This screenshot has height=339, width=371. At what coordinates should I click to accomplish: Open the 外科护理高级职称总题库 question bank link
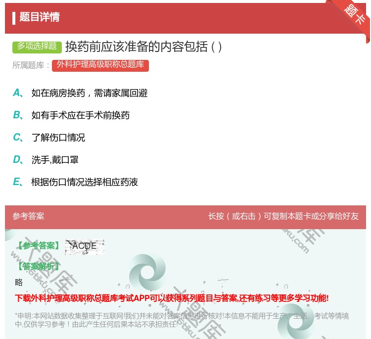pos(100,65)
